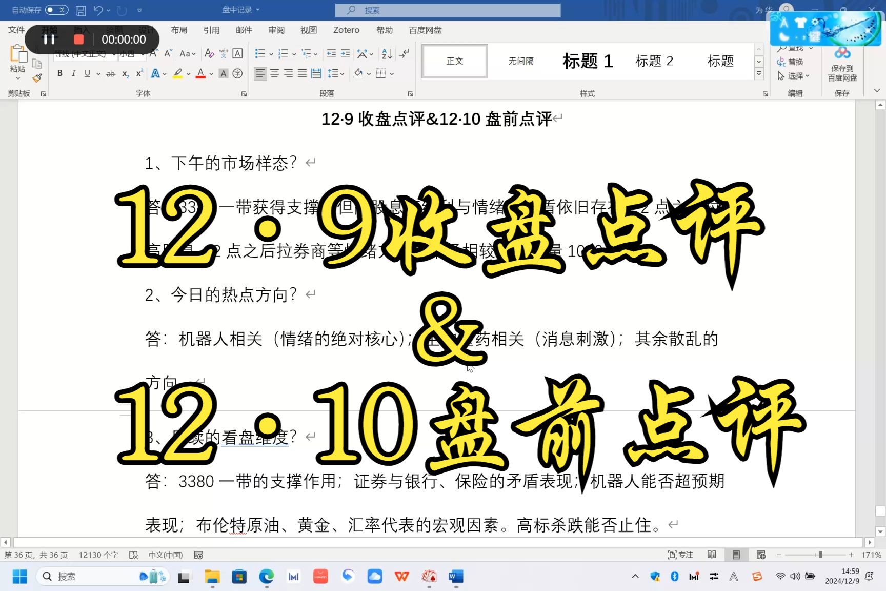This screenshot has height=591, width=886.
Task: Expand the styles gallery More arrow
Action: tap(759, 74)
